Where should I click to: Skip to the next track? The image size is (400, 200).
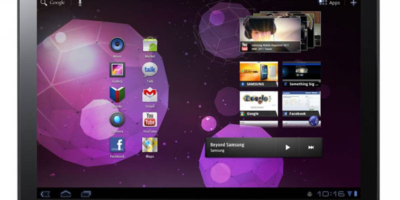tap(311, 147)
